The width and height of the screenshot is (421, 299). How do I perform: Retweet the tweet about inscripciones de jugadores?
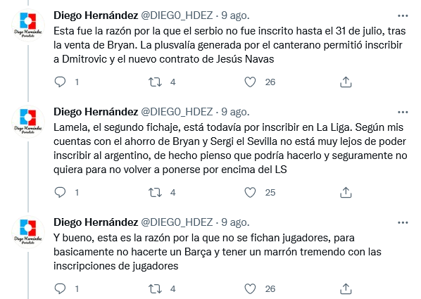[156, 289]
